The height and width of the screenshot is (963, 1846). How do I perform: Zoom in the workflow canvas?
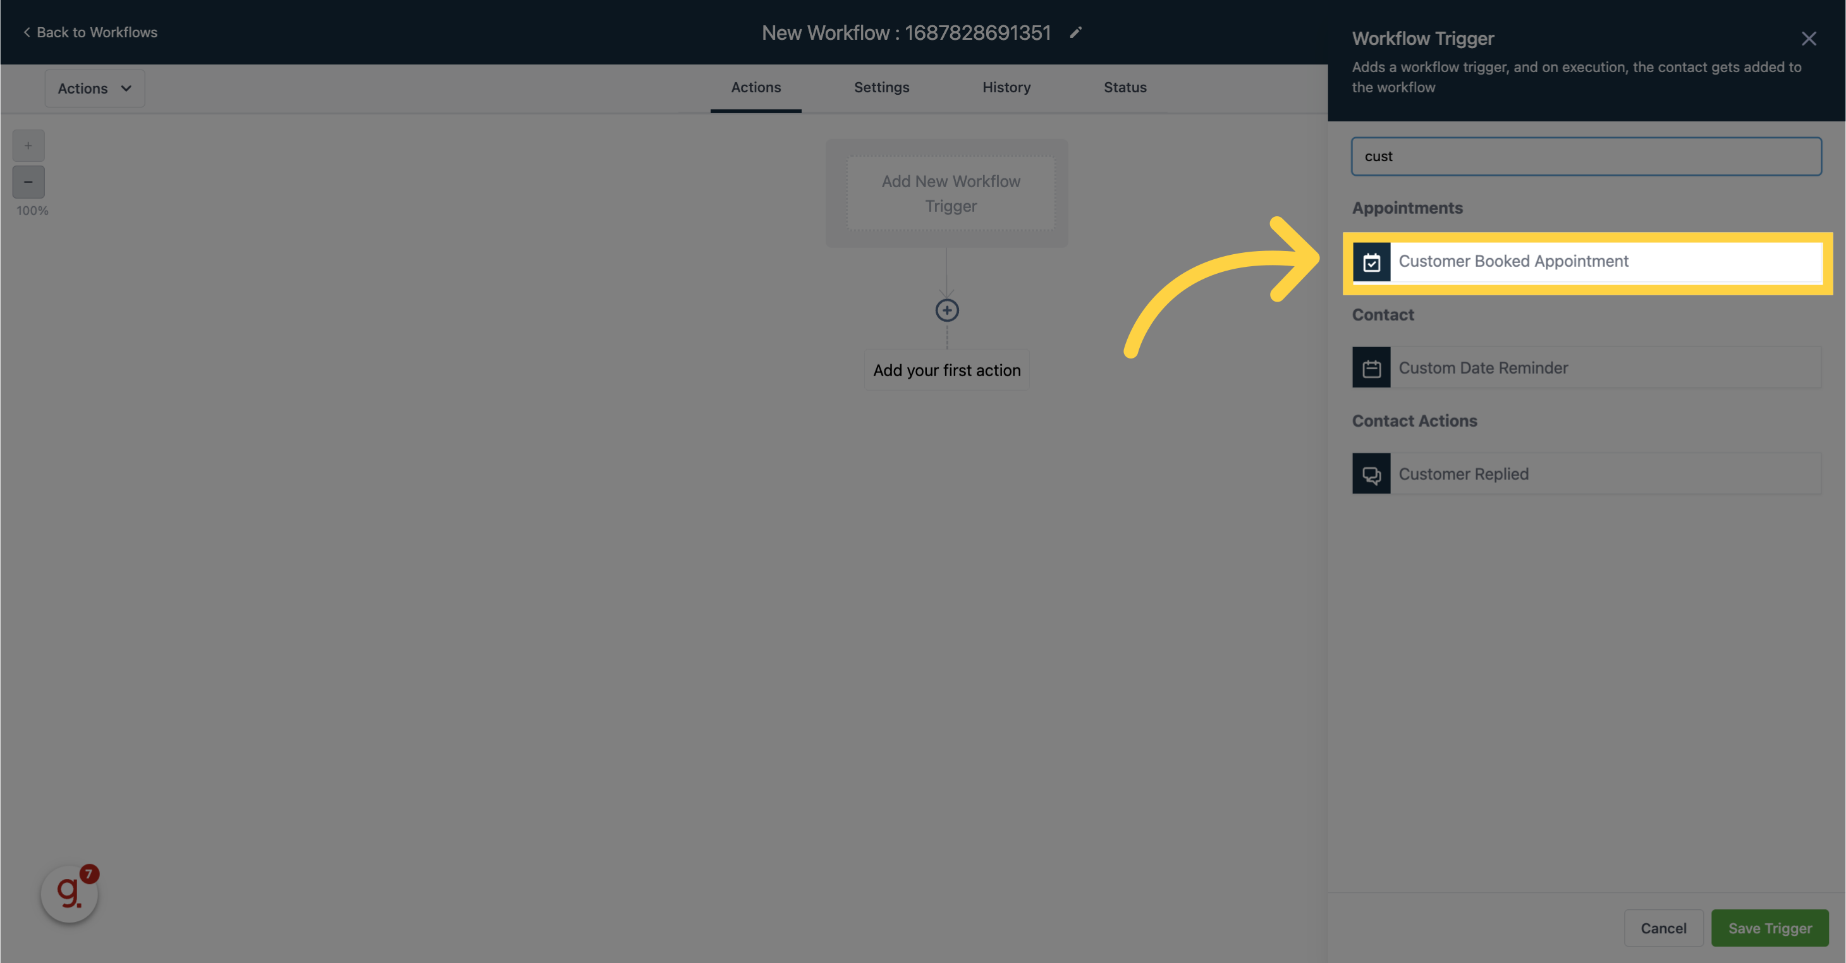point(28,145)
